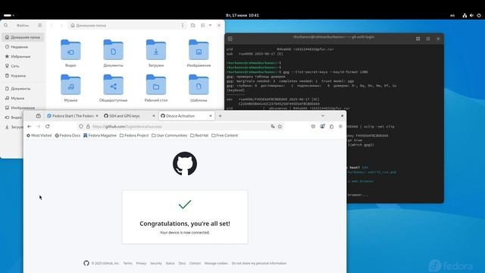Click the search icon in Files

click(x=5, y=25)
